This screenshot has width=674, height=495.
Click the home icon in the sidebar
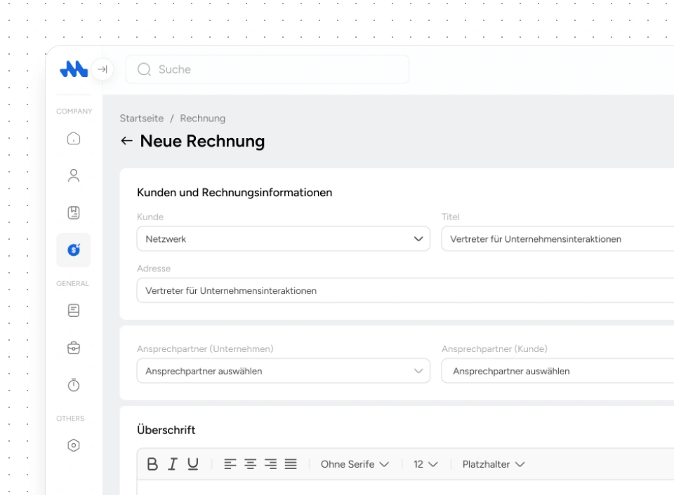(74, 139)
